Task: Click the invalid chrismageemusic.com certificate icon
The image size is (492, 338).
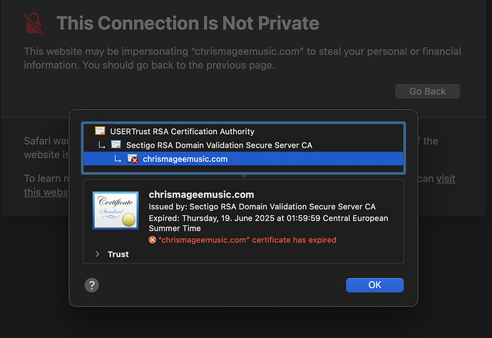Action: click(133, 159)
